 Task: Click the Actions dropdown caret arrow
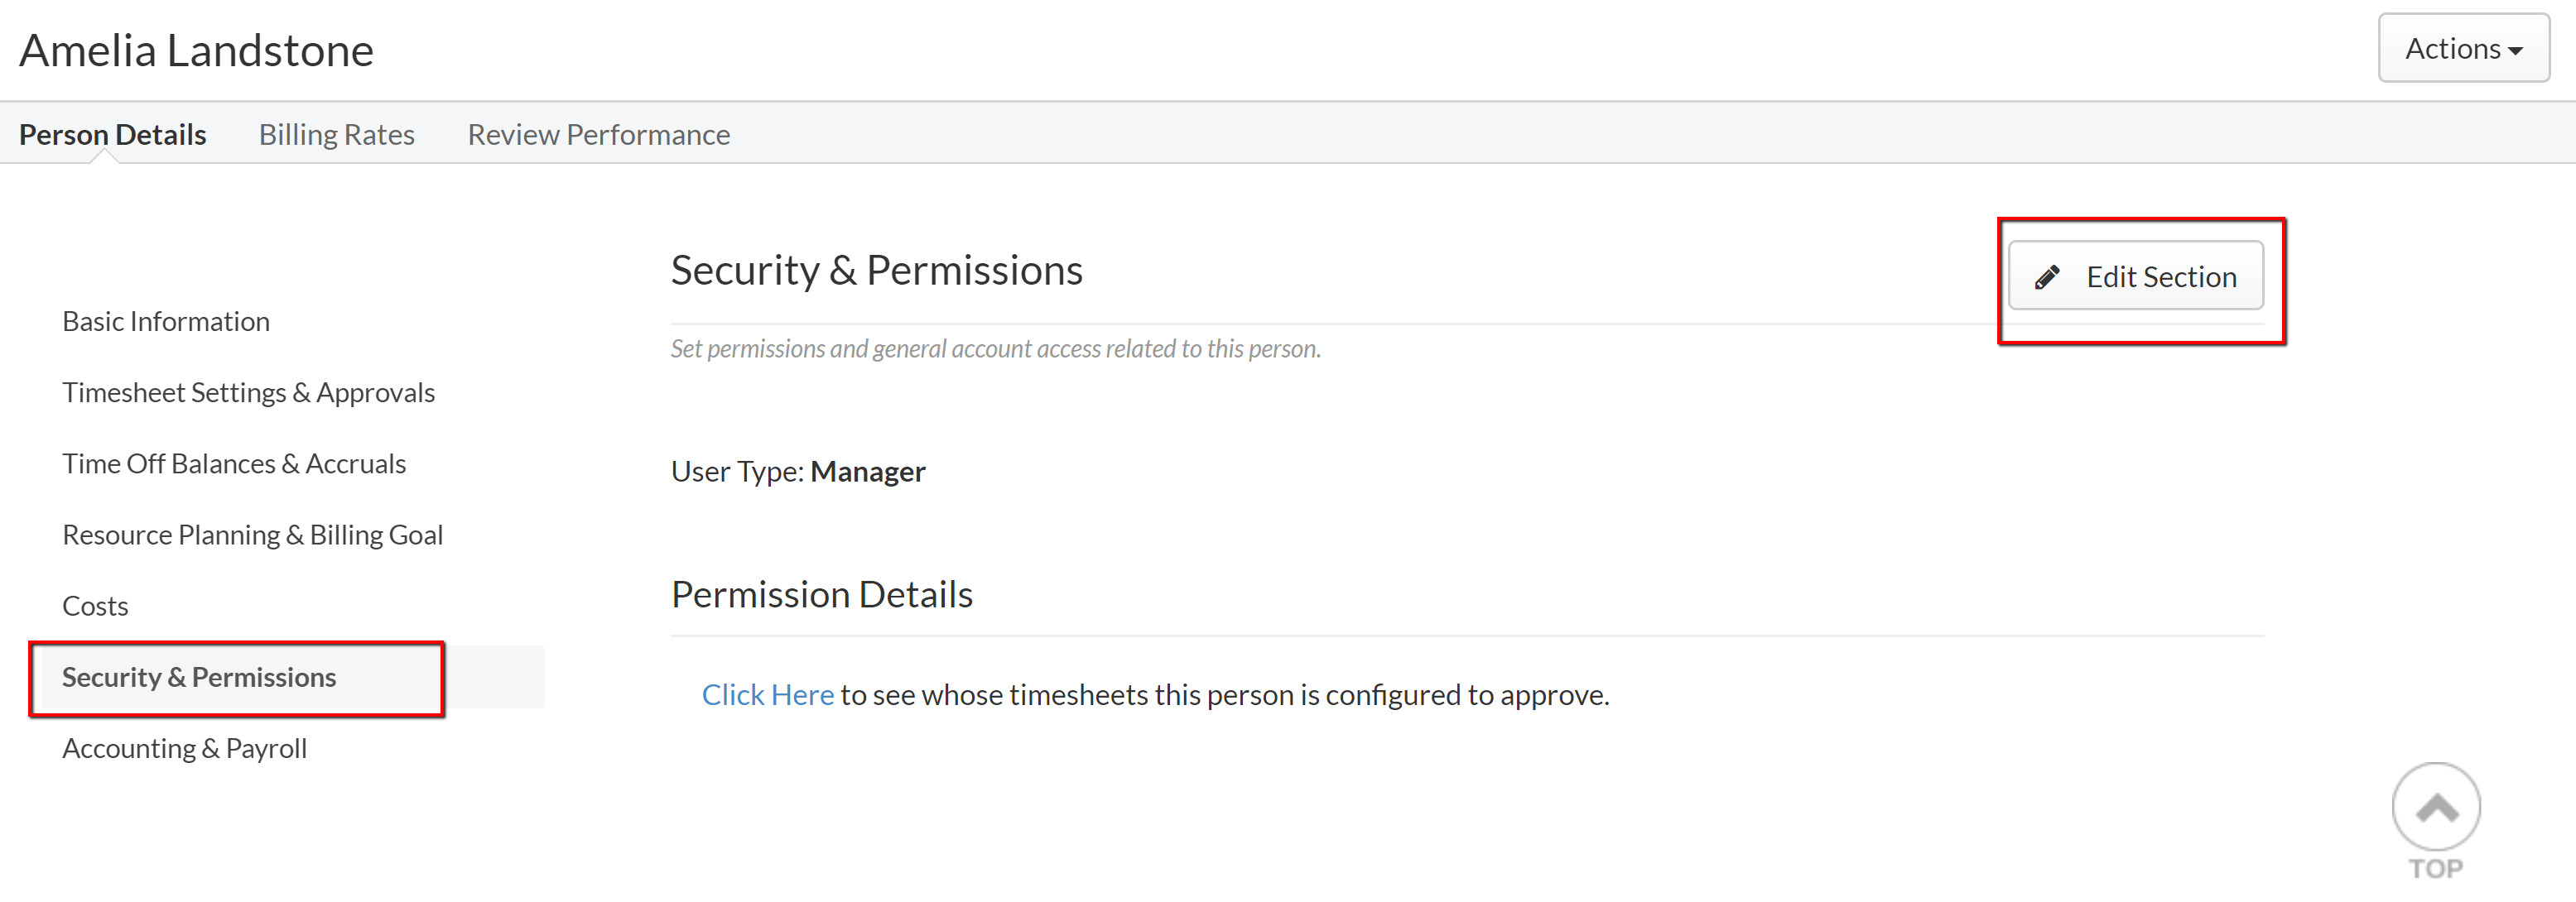[2515, 51]
